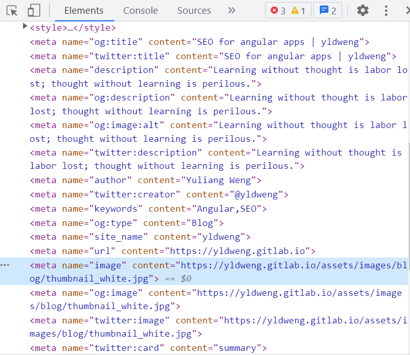The width and height of the screenshot is (410, 355).
Task: Select the twitter:creator meta node
Action: point(159,194)
